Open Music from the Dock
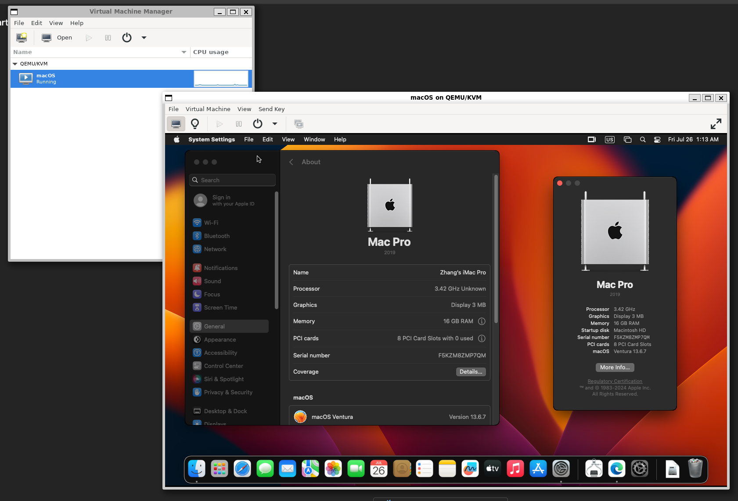 tap(515, 469)
